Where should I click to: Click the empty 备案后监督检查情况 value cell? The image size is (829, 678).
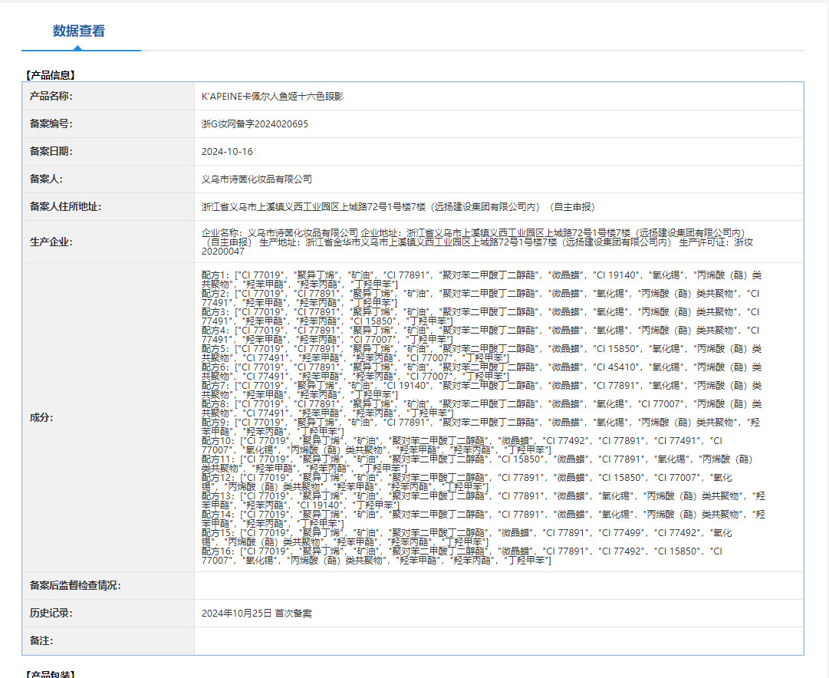click(x=498, y=585)
